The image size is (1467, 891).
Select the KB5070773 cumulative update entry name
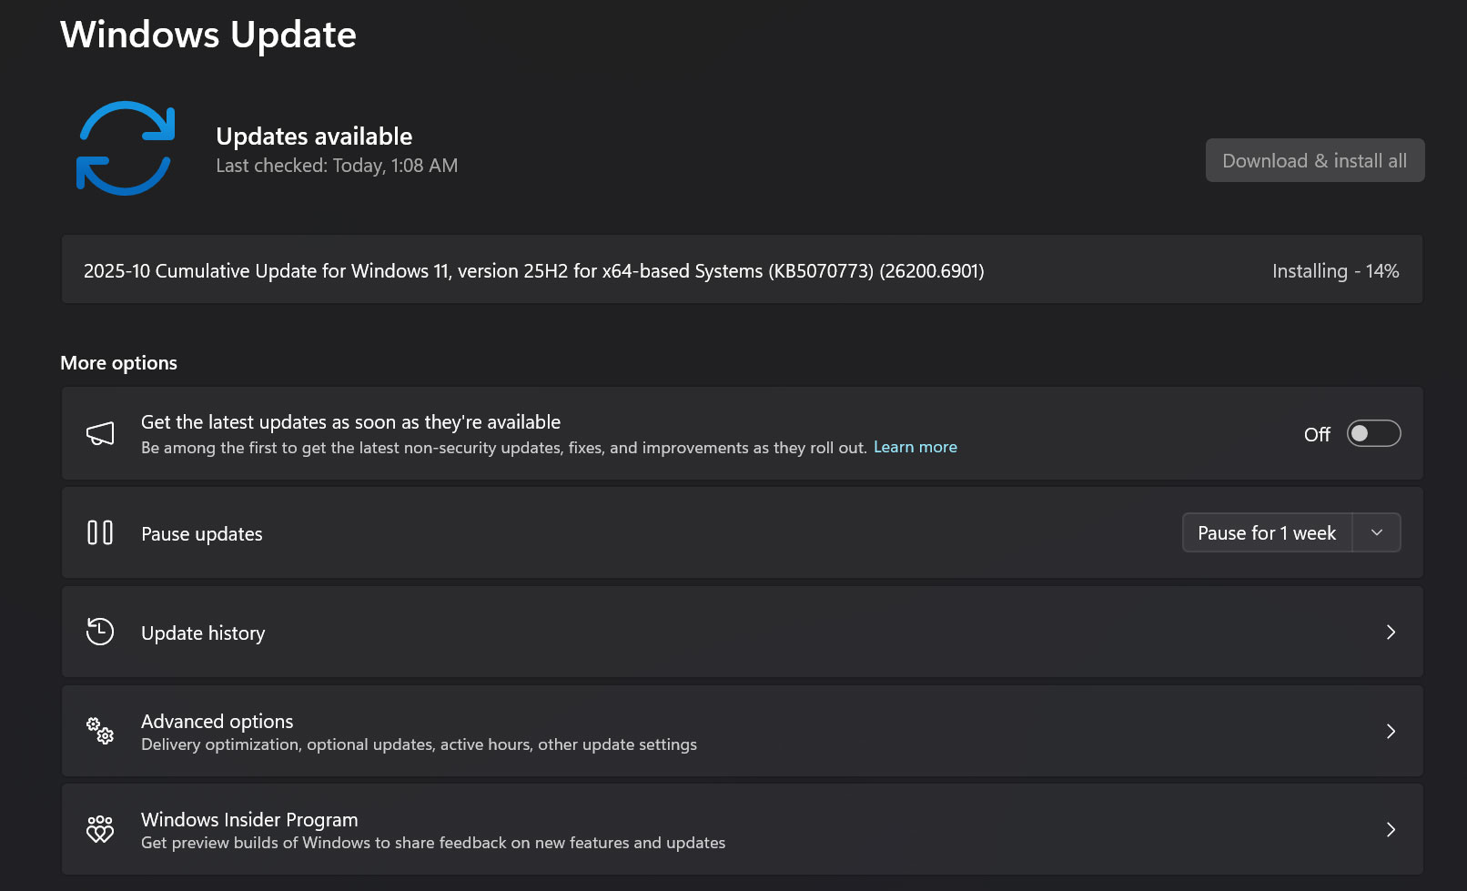pos(533,271)
